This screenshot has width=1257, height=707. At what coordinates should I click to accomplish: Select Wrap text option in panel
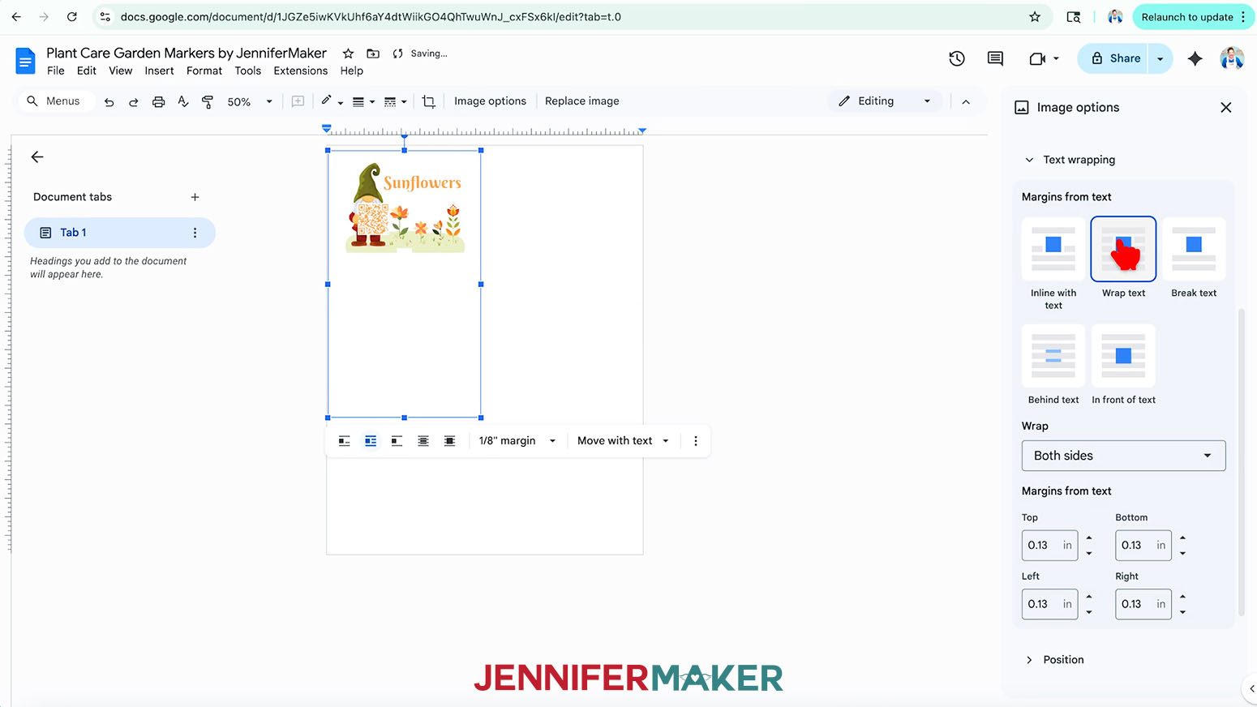click(x=1123, y=249)
